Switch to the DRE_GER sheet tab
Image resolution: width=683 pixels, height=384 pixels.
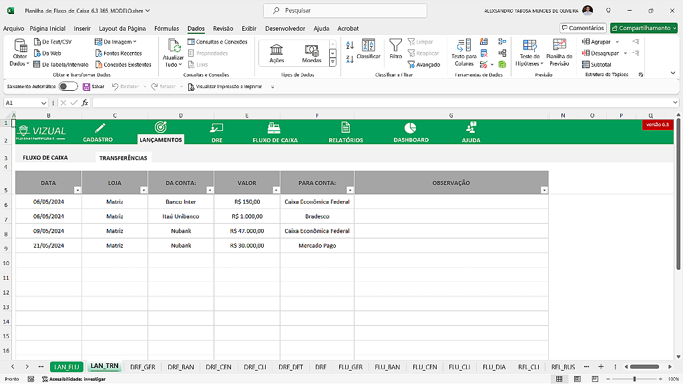[143, 367]
